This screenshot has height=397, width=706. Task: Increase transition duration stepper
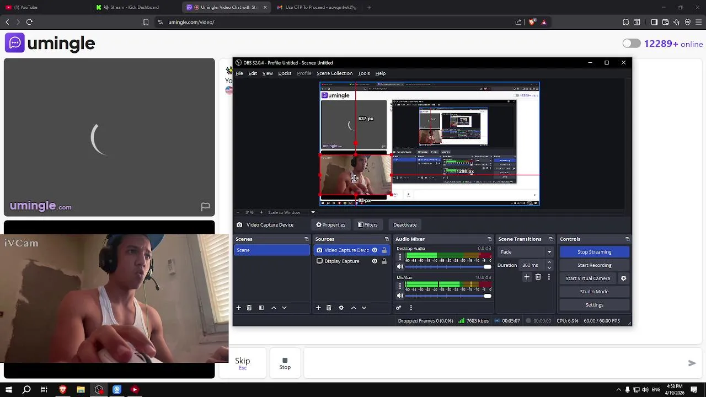coord(549,263)
